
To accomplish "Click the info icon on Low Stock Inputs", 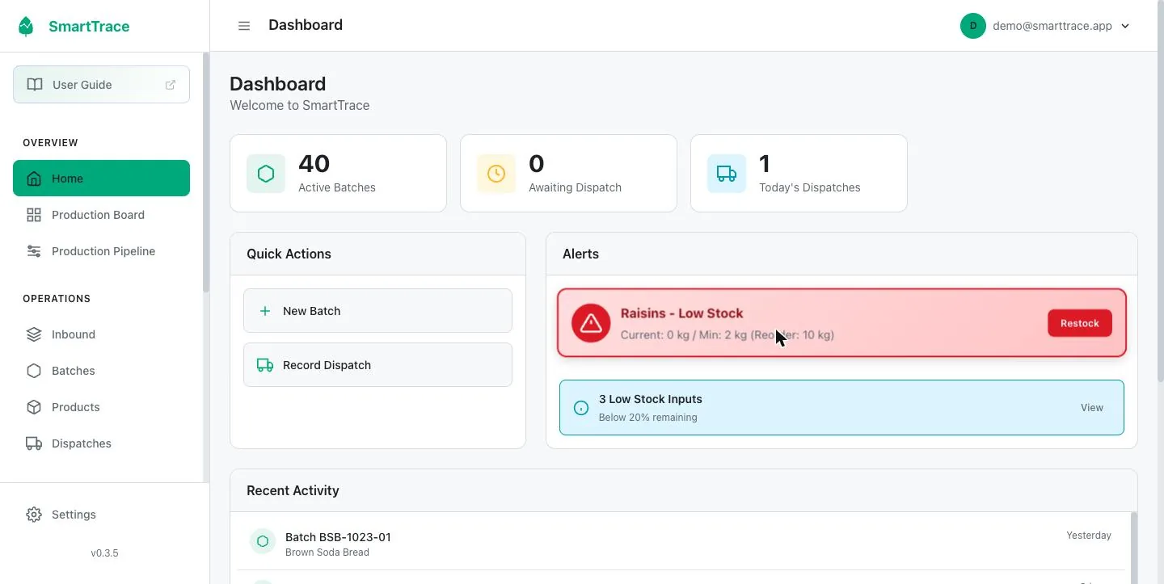I will click(x=581, y=408).
